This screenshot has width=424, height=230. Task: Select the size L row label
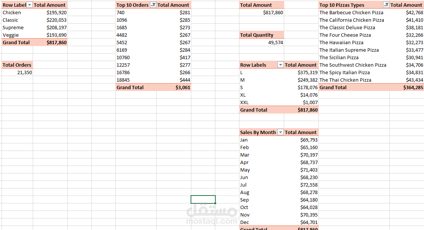point(262,72)
